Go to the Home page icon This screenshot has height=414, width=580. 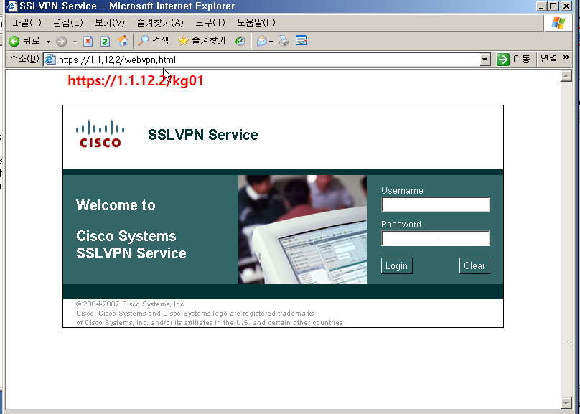click(x=123, y=41)
